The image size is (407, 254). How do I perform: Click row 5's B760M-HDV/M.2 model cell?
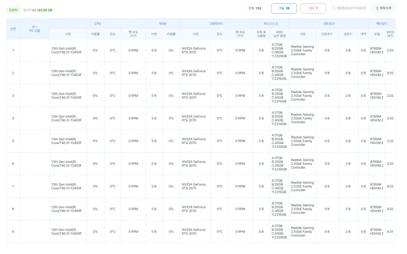tap(377, 141)
